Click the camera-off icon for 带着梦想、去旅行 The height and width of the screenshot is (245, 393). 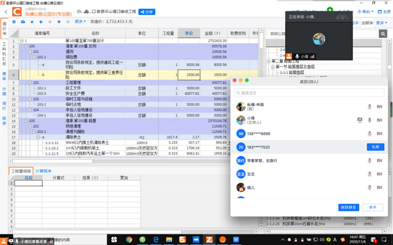tap(379, 161)
